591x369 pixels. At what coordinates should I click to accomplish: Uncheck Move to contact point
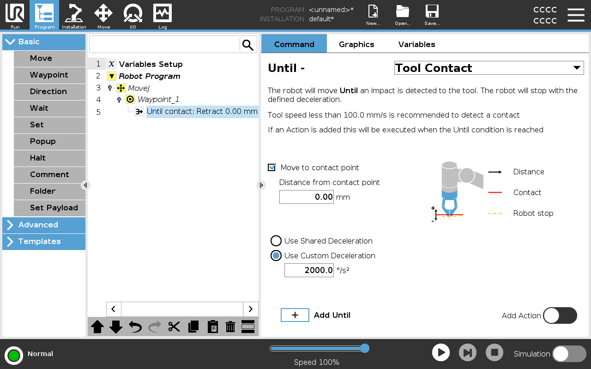tap(272, 167)
